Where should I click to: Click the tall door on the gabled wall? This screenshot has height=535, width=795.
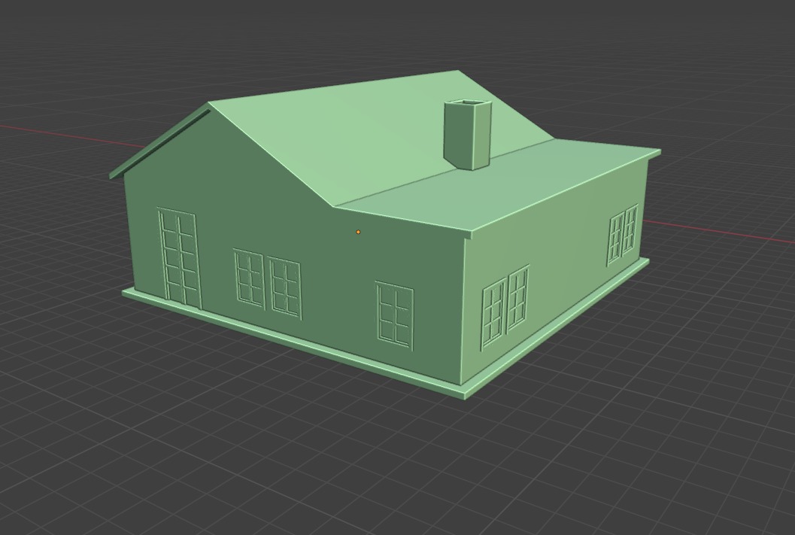tap(179, 257)
